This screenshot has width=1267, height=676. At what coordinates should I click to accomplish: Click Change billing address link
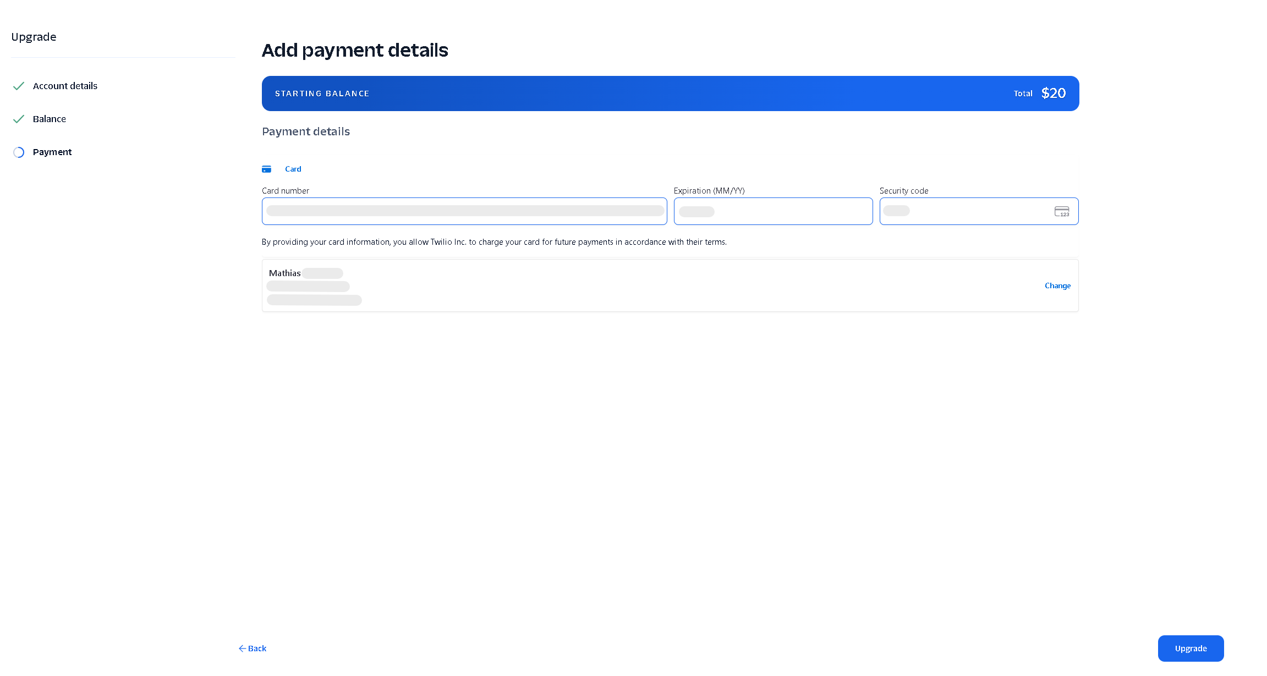coord(1057,285)
